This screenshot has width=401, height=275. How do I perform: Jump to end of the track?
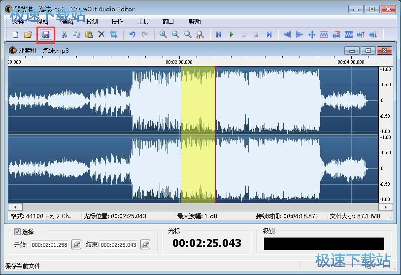pos(269,34)
